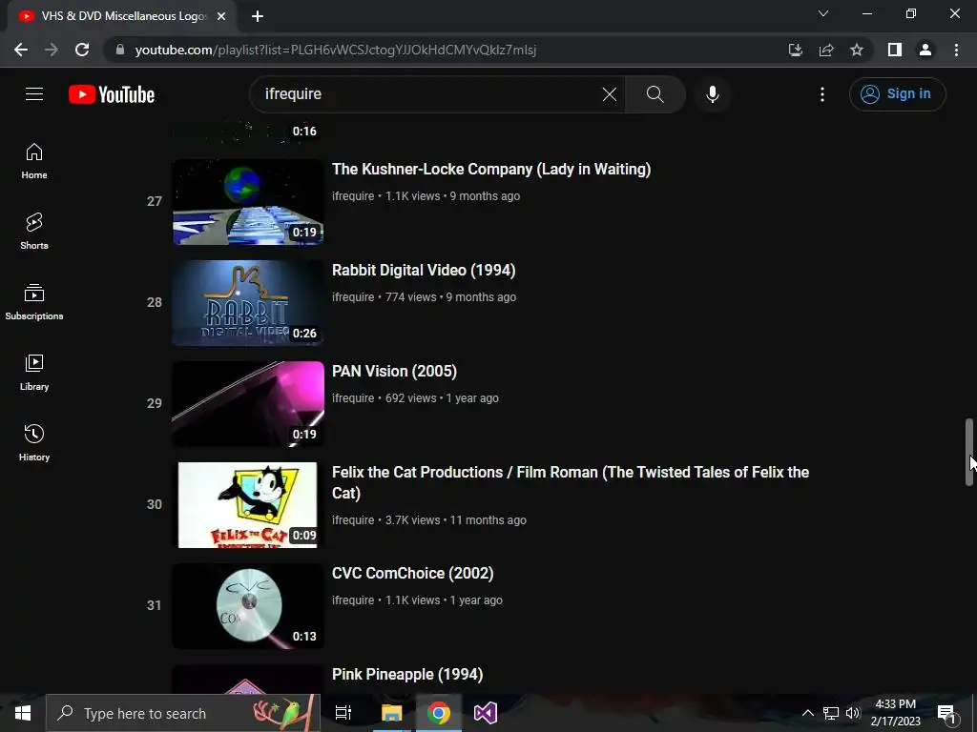Click the address bar URL

click(335, 50)
